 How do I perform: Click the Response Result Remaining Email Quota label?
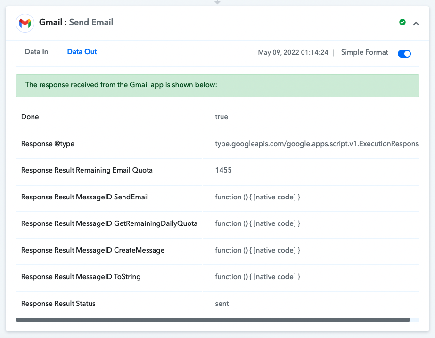(x=87, y=170)
